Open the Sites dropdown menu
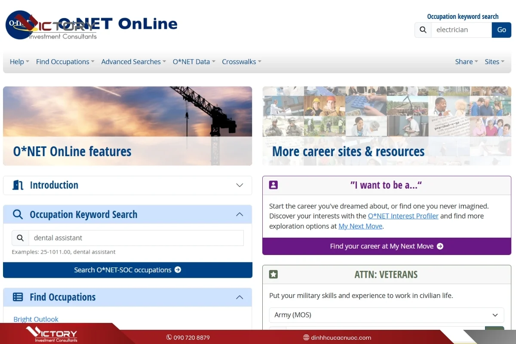Screen dimensions: 516x344 click(494, 61)
